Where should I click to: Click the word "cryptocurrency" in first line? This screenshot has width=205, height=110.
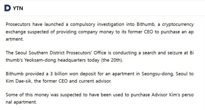tap(178, 25)
